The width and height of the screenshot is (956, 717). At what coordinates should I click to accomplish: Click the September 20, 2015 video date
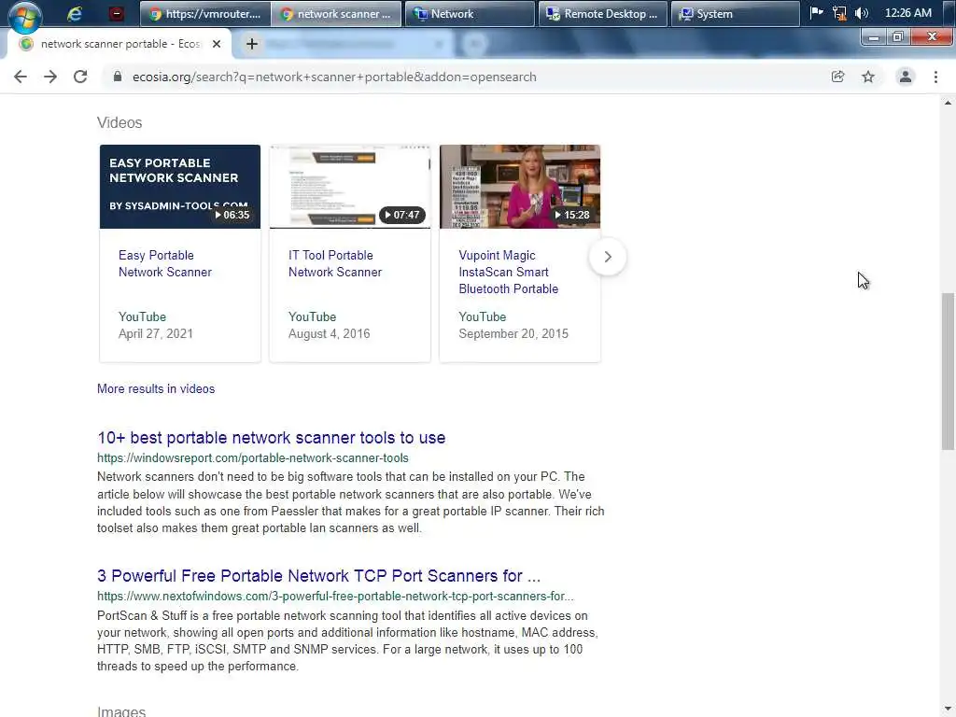tap(513, 334)
